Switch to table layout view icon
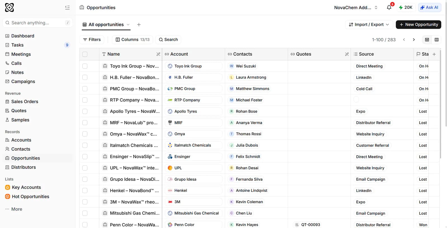 coord(427,40)
